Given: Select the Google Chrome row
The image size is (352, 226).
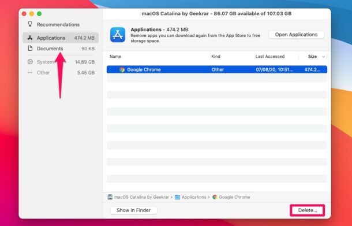Looking at the screenshot, I should (217, 69).
